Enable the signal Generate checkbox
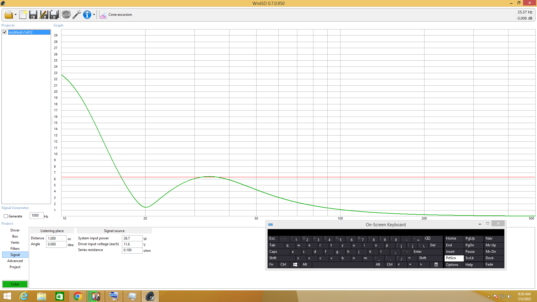Viewport: 537px width, 302px height. pyautogui.click(x=6, y=216)
